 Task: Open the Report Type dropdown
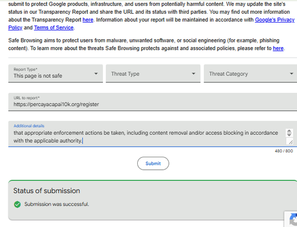(x=55, y=73)
